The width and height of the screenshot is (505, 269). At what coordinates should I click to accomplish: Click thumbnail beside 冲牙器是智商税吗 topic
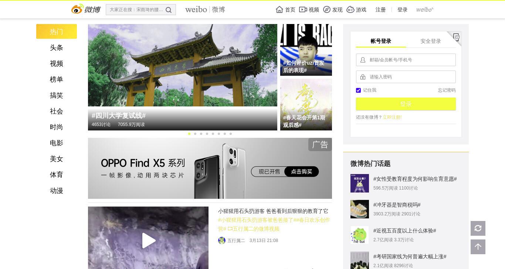(x=360, y=209)
